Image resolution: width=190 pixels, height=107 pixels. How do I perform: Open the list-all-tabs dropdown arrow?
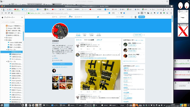(x=171, y=9)
